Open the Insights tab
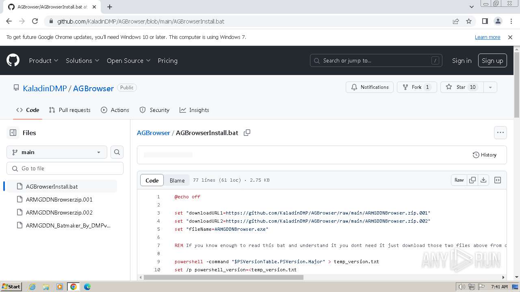This screenshot has height=292, width=520. point(194,110)
